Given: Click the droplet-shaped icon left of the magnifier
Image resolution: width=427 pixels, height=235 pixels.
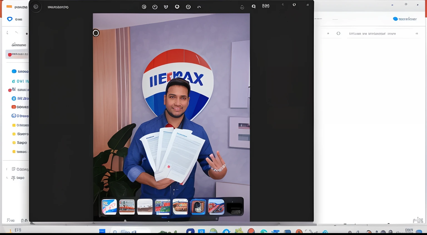Looking at the screenshot, I should tap(242, 7).
